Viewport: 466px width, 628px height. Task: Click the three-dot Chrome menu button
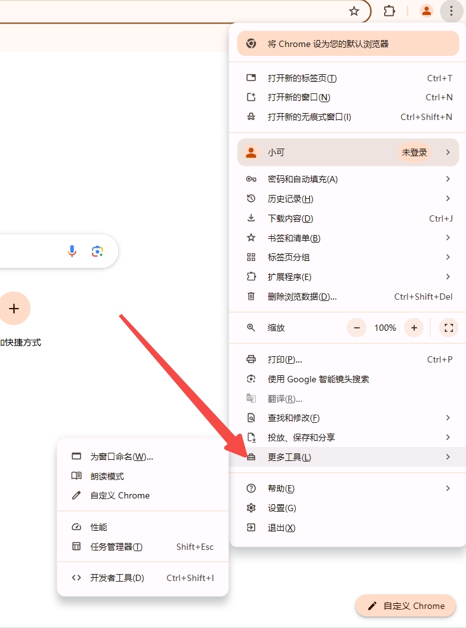tap(451, 11)
